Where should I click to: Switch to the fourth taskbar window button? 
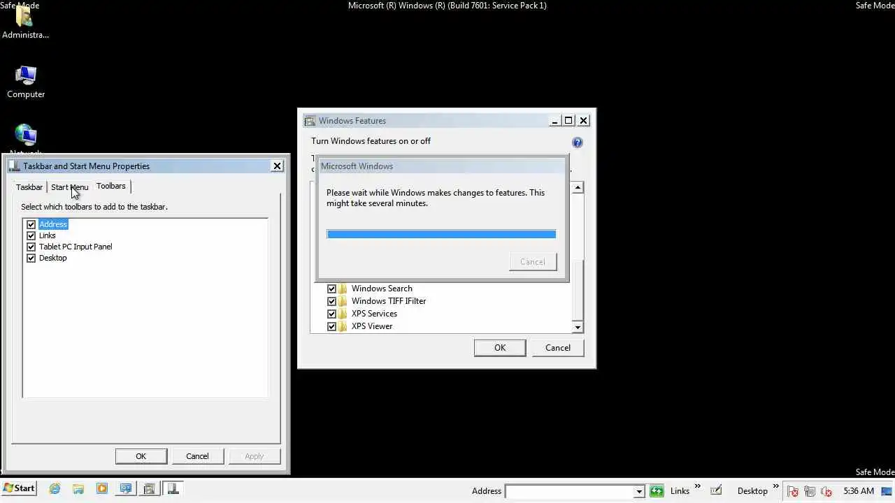point(126,489)
